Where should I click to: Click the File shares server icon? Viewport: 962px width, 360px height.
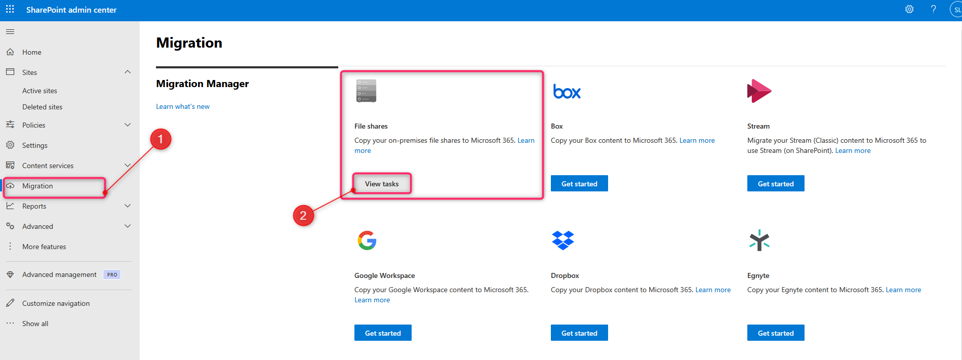coord(366,91)
